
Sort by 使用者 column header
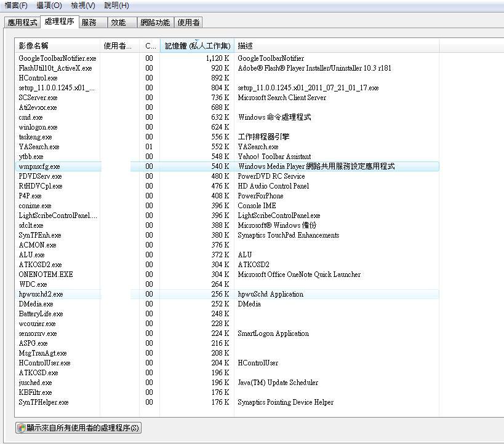119,45
